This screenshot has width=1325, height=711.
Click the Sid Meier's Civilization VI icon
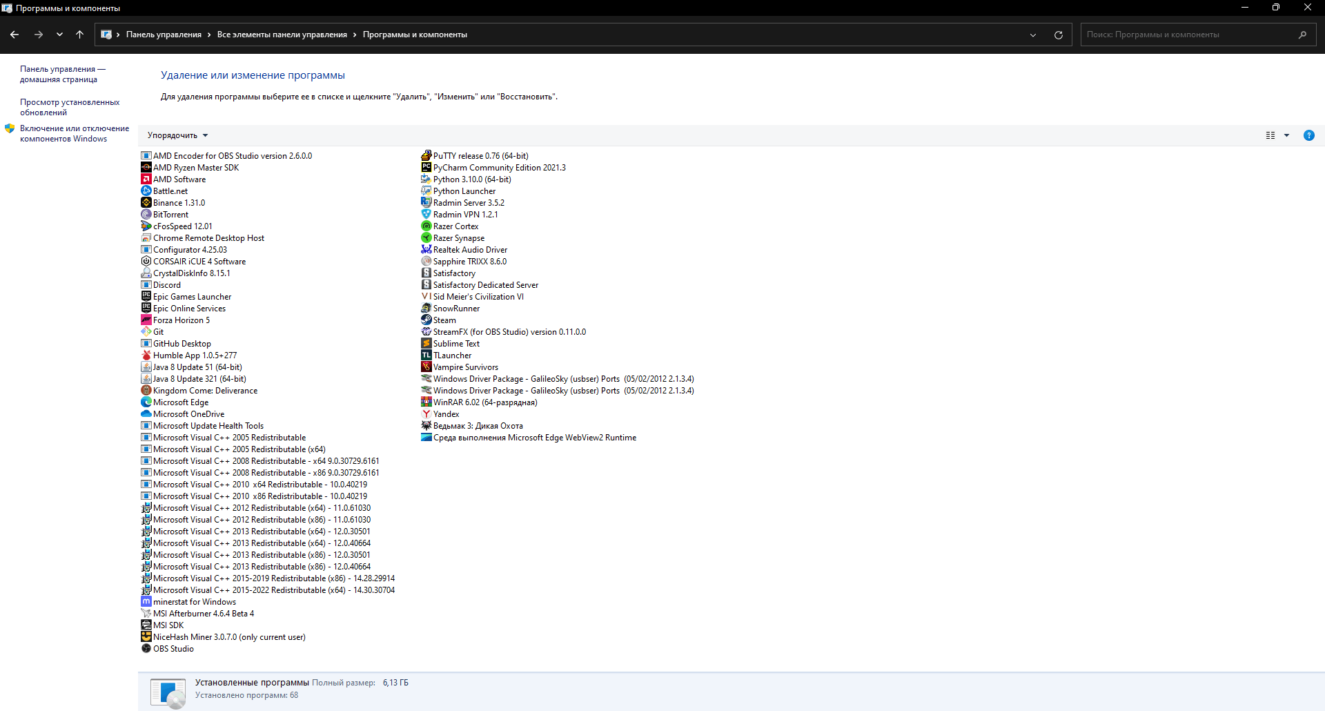[x=426, y=297]
